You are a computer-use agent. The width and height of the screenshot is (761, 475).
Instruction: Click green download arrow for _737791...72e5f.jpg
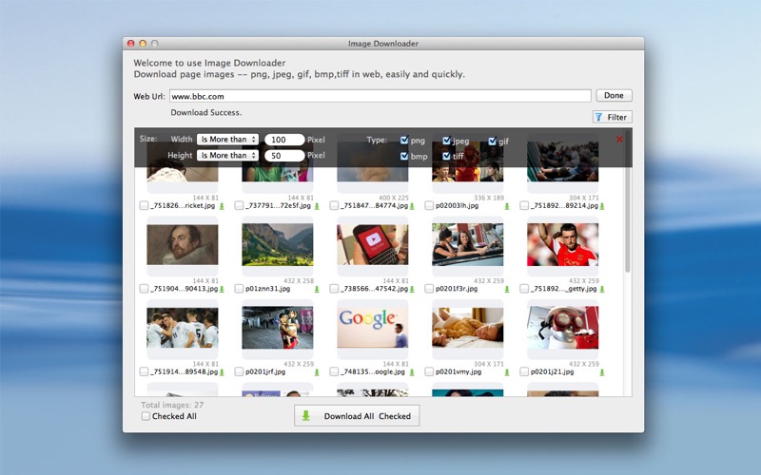click(x=317, y=206)
